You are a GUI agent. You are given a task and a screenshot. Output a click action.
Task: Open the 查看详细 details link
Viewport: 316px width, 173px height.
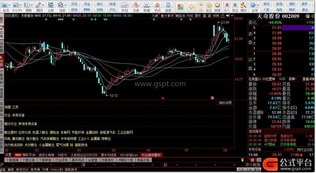308,79
